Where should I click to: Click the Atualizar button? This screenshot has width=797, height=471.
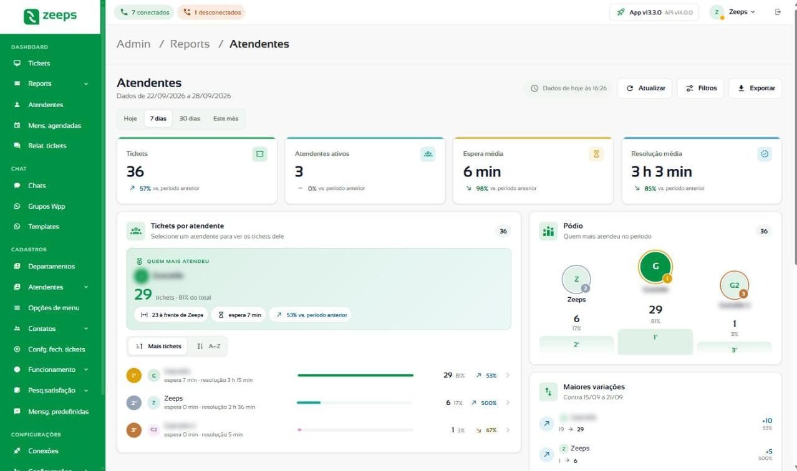coord(645,88)
